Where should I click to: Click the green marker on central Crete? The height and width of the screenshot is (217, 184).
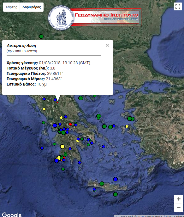(102, 184)
